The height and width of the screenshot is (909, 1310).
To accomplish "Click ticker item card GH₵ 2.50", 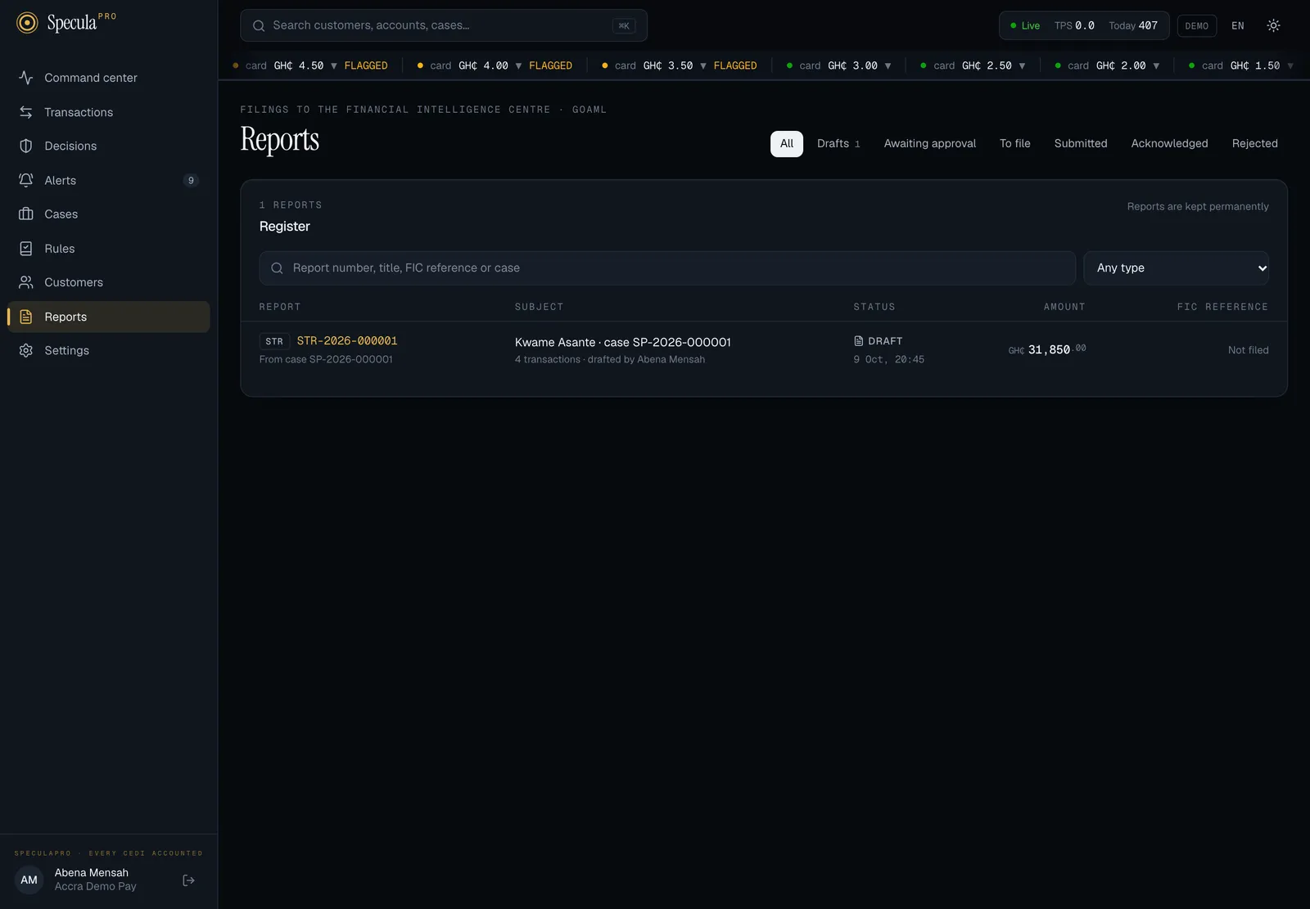I will [973, 65].
